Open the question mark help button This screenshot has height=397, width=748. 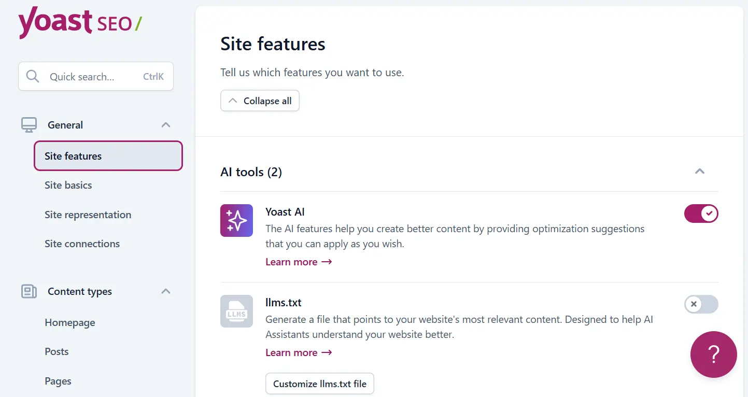714,355
